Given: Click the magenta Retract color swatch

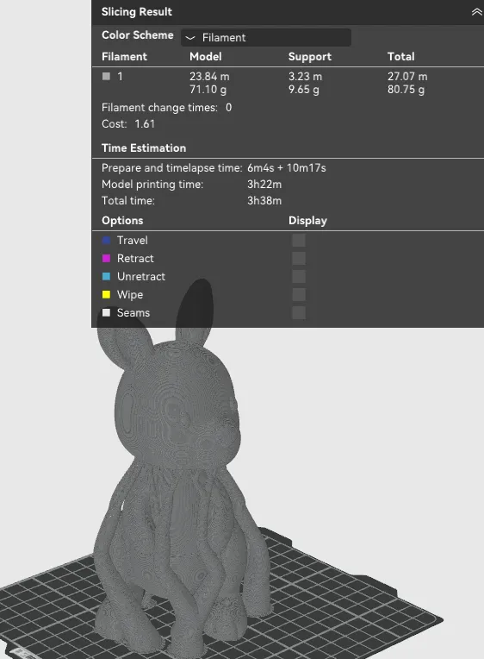Looking at the screenshot, I should point(106,258).
